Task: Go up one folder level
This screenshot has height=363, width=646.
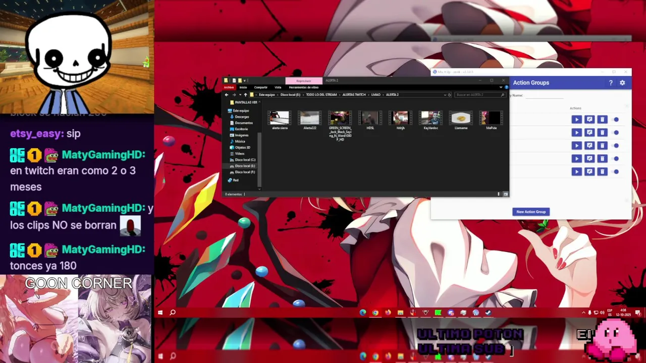Action: pos(245,95)
